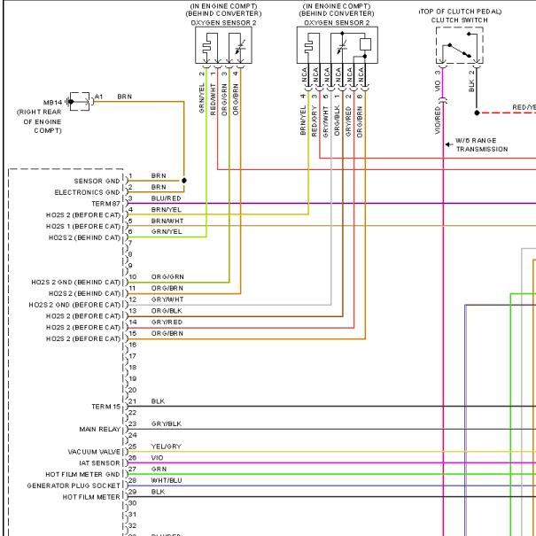This screenshot has height=536, width=536.
Task: Click the W/6 RANGE TRANSMISSION note
Action: click(x=482, y=145)
